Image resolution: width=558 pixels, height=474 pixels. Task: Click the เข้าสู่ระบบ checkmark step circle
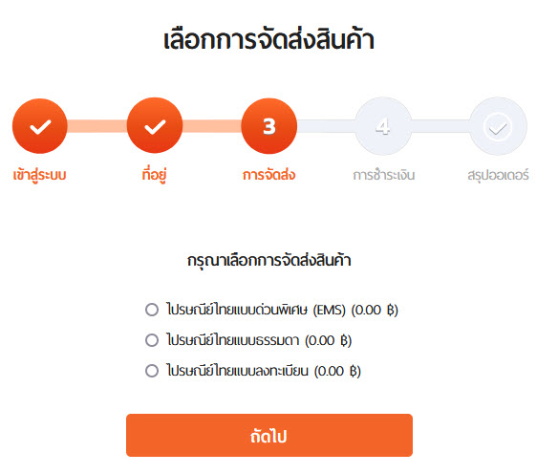(x=40, y=126)
